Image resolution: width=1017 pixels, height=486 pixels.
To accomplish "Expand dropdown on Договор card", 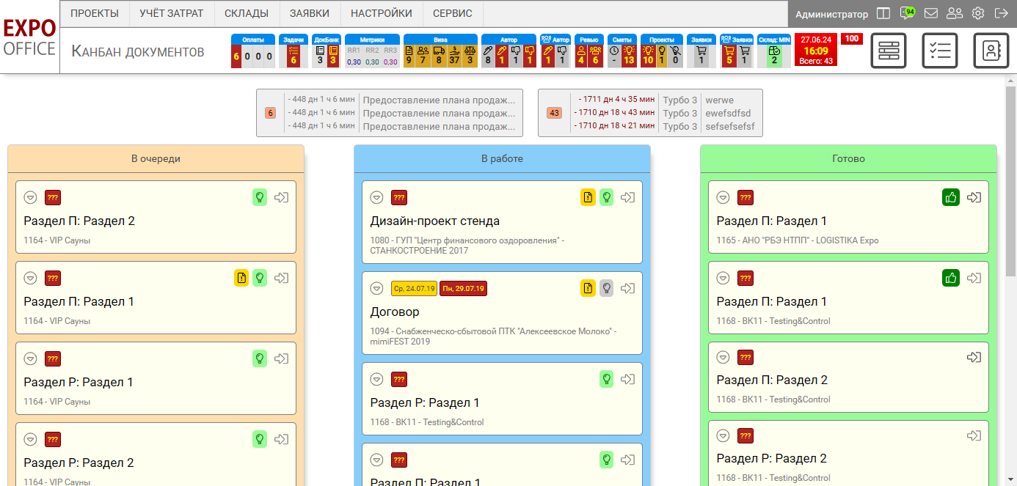I will [376, 288].
